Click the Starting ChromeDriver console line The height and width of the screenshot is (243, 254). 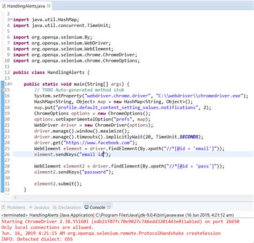pyautogui.click(x=120, y=222)
